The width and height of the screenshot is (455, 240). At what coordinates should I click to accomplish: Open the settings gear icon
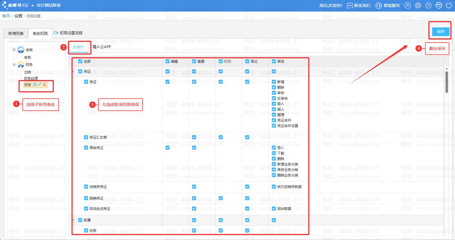(x=418, y=5)
